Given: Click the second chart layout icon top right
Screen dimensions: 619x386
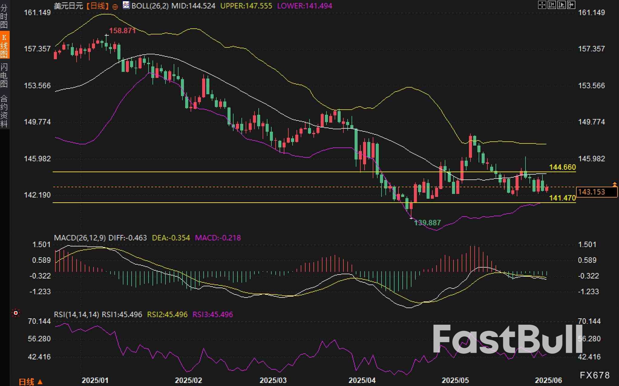Looking at the screenshot, I should (552, 5).
